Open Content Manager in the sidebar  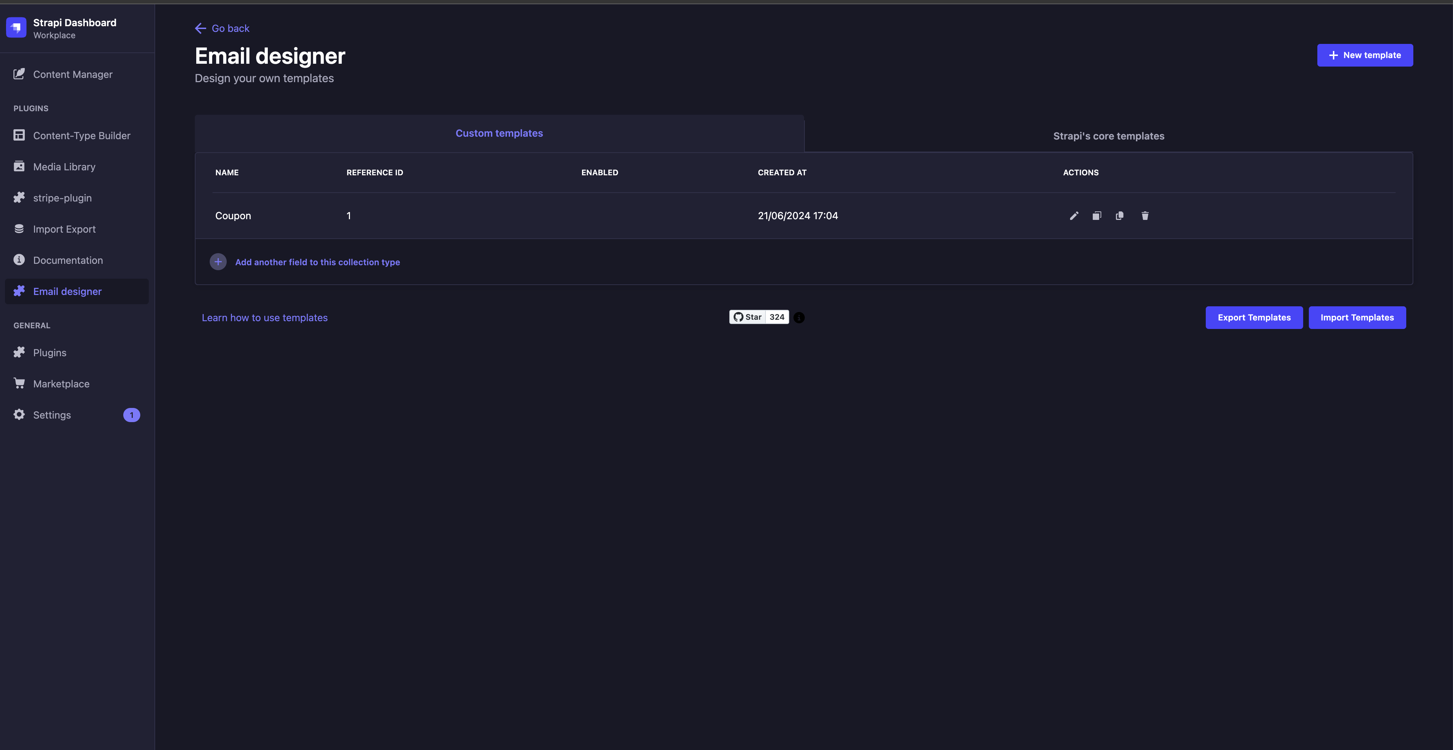click(x=73, y=74)
